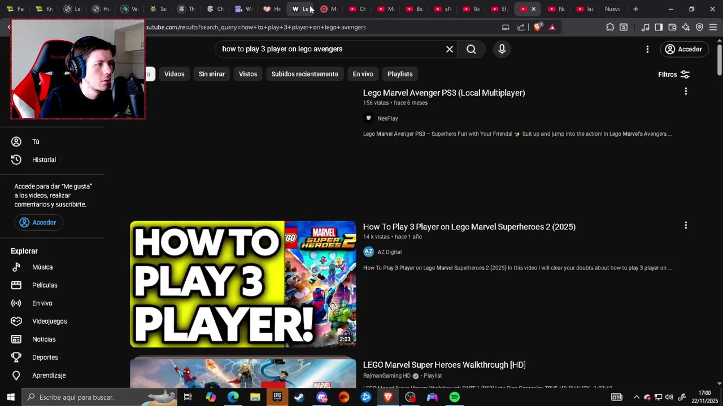Open Task View on taskbar
Screen dimensions: 723x406
188,397
